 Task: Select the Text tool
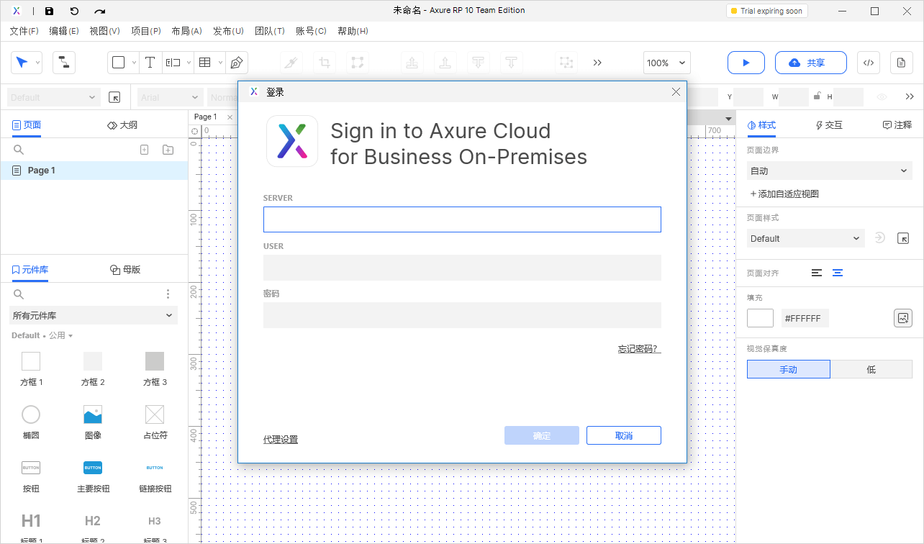pos(150,63)
